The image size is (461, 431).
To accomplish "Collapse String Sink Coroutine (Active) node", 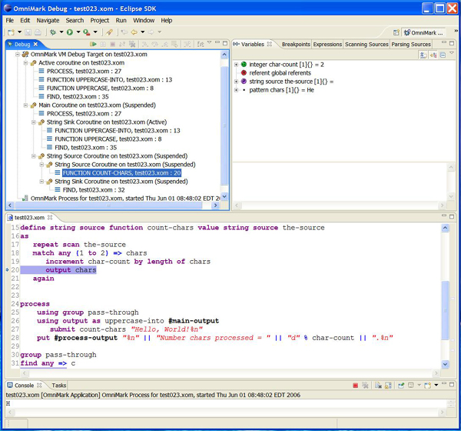I will point(34,122).
